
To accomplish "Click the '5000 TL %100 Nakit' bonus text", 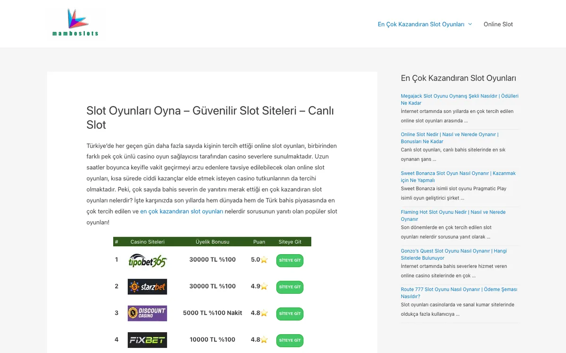I will (212, 313).
